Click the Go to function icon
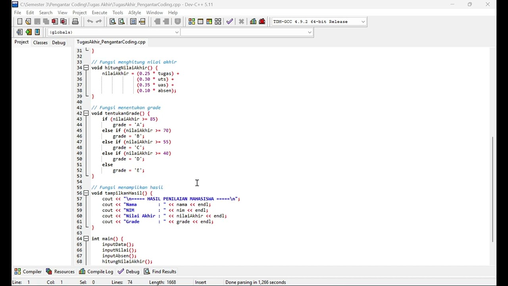508x286 pixels. click(x=133, y=21)
